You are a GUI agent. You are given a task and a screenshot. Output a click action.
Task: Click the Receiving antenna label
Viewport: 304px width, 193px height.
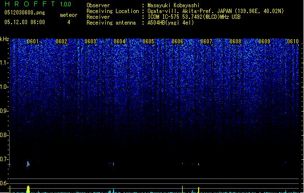111,23
